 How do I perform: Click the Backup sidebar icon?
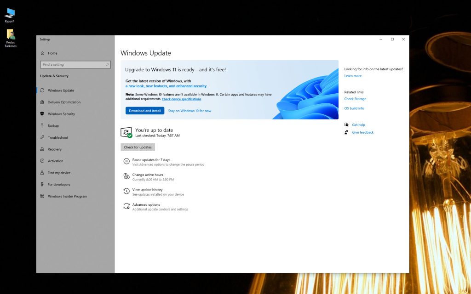42,125
